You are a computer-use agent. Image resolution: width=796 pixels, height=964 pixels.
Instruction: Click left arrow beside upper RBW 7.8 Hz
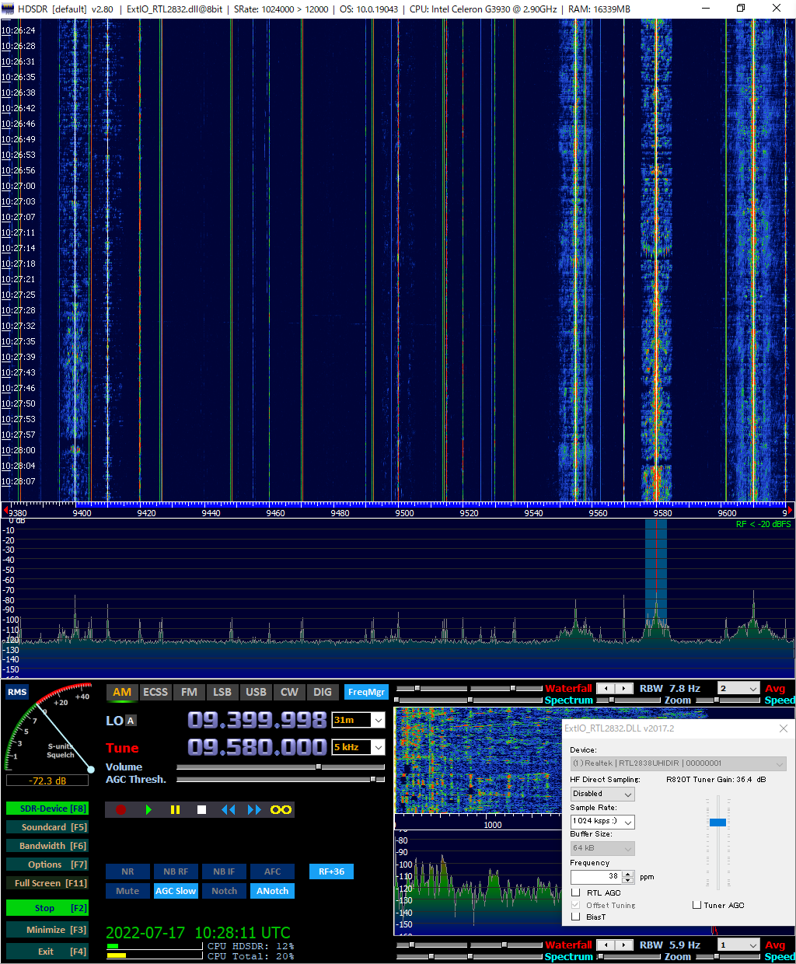606,688
